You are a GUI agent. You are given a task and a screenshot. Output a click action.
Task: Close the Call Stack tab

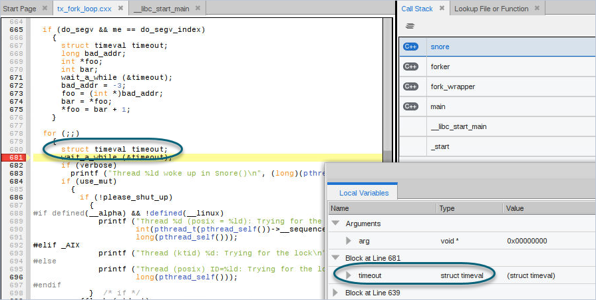coord(442,9)
